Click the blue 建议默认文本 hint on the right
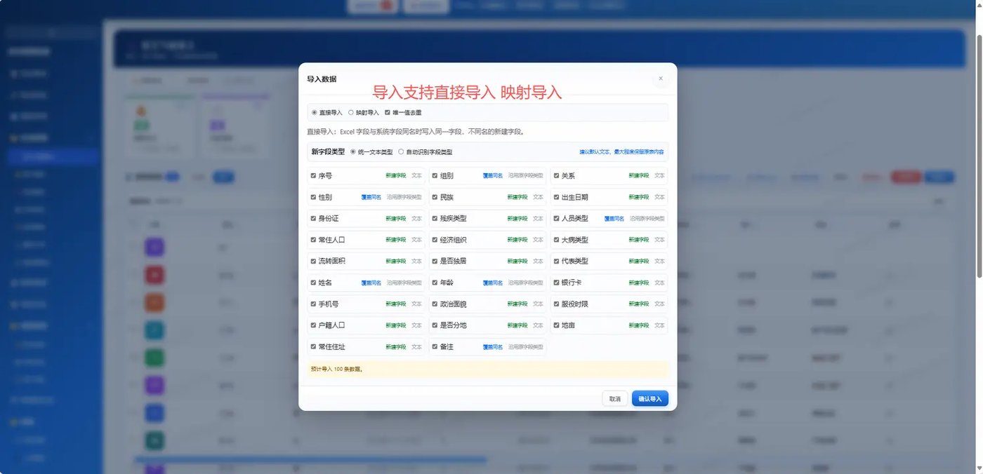The image size is (983, 474). point(621,151)
